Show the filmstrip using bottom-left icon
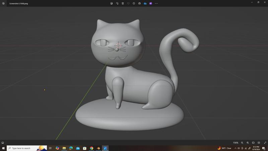The height and width of the screenshot is (151, 268). [3, 143]
